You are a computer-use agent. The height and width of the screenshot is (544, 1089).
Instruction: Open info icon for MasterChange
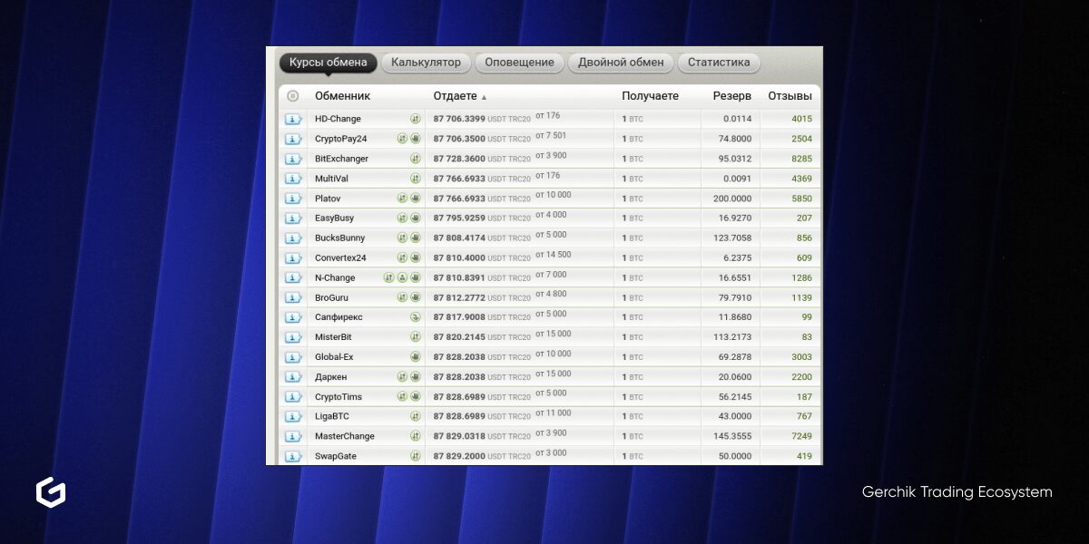click(292, 437)
